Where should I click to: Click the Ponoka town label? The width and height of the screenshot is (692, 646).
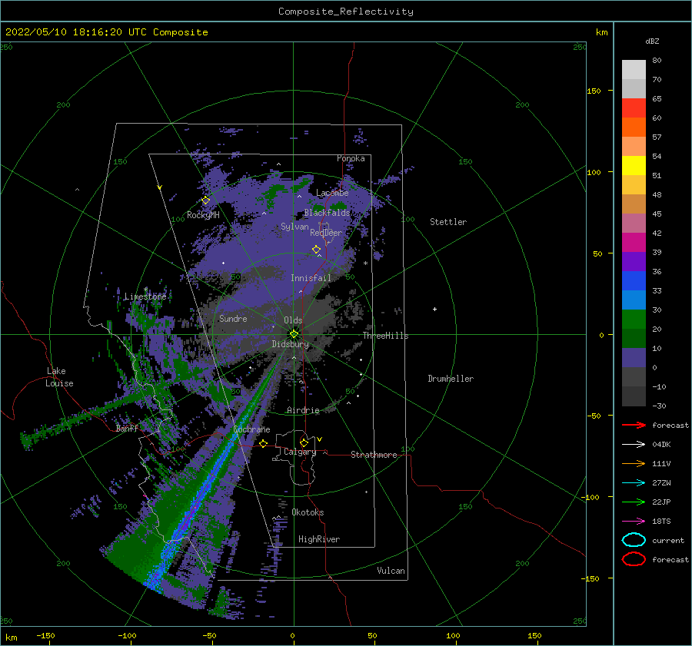coord(351,158)
